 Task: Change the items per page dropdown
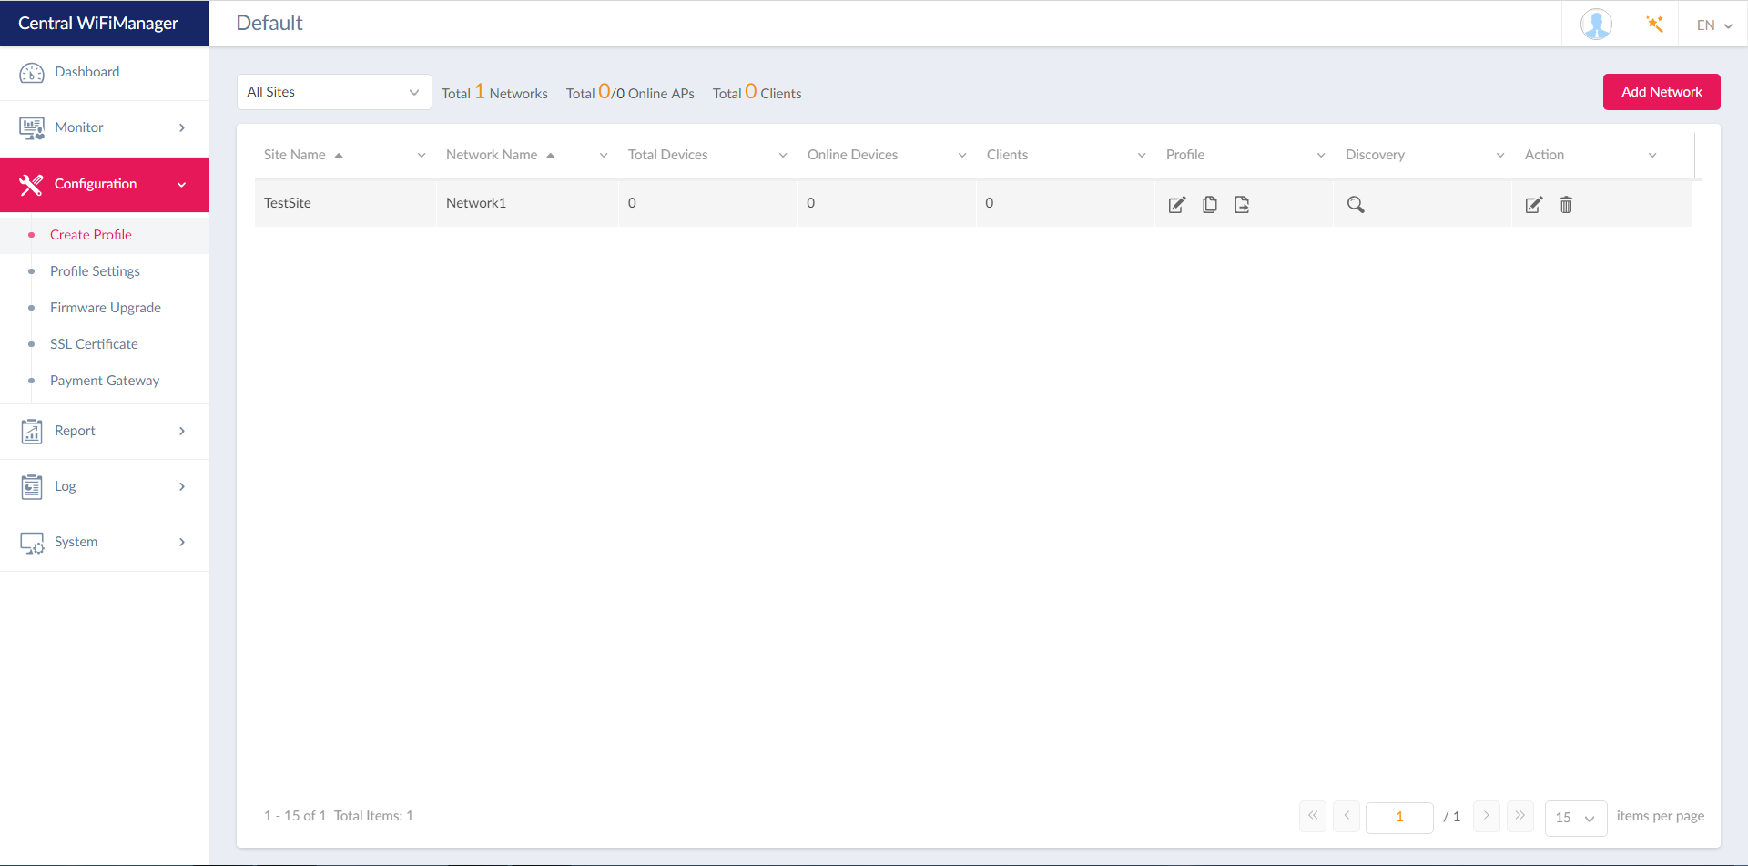[x=1575, y=818]
